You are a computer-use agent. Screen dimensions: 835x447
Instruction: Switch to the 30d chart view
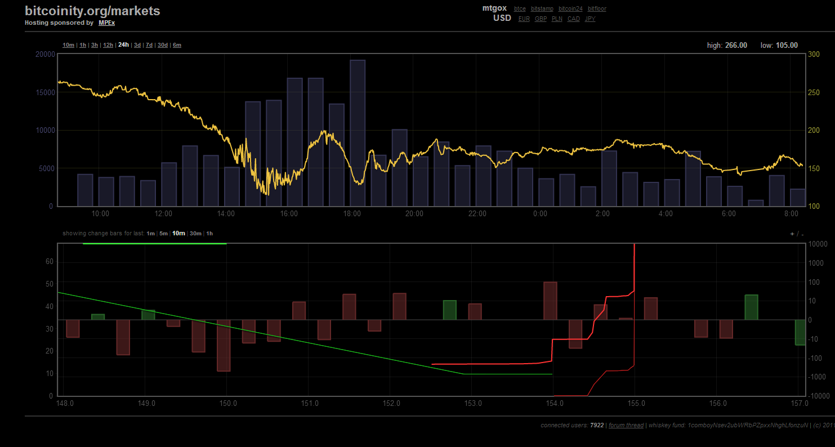pyautogui.click(x=162, y=45)
